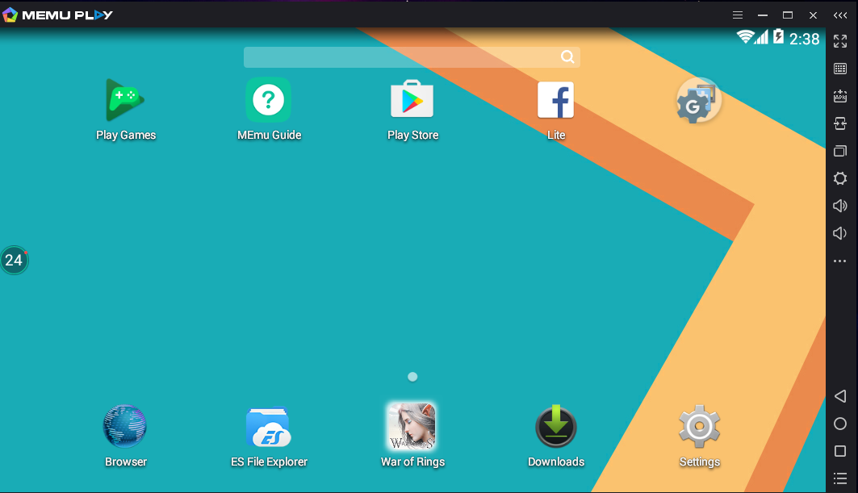
Task: Tap the Android back triangle button
Action: 840,396
